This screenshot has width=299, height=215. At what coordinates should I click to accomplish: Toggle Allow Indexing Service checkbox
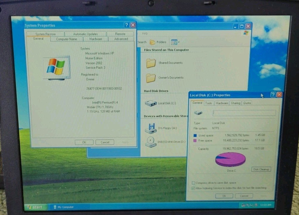193,188
